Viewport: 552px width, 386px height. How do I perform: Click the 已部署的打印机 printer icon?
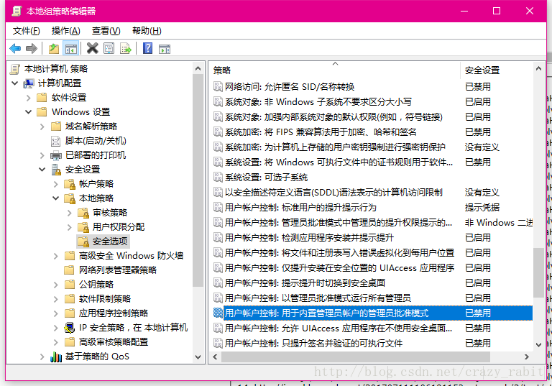[56, 155]
